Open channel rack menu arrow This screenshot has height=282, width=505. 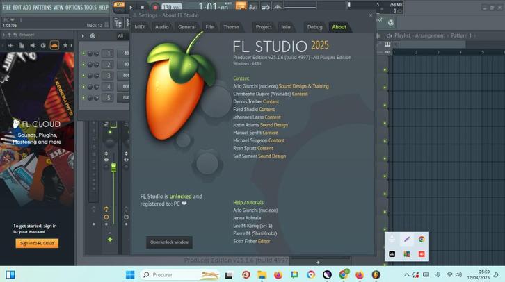coord(83,36)
